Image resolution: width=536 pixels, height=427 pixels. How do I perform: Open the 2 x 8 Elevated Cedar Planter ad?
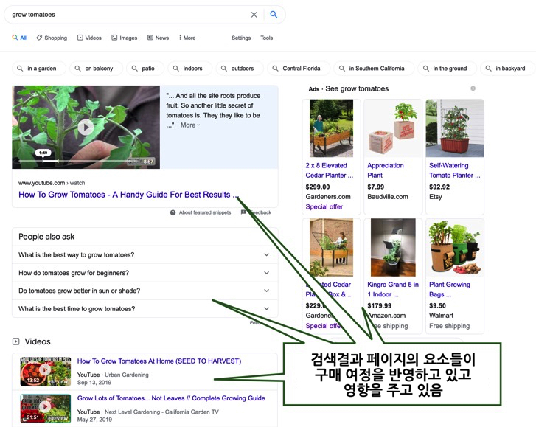[329, 170]
